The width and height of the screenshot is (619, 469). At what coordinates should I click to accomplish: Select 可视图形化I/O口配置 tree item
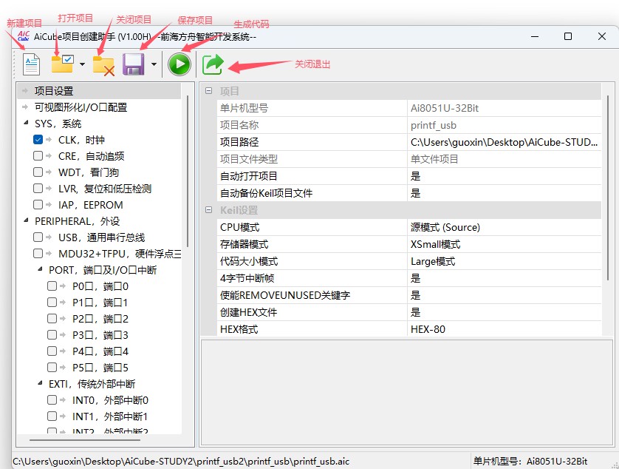tap(81, 107)
